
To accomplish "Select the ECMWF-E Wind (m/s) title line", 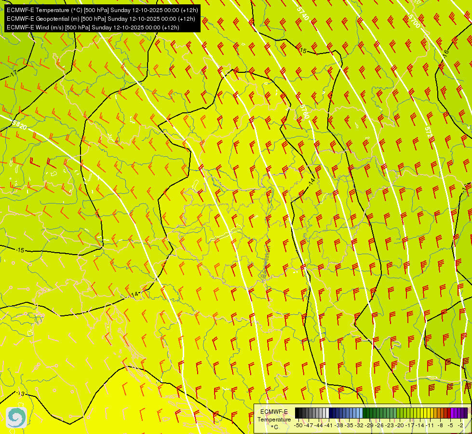I will tap(93, 27).
